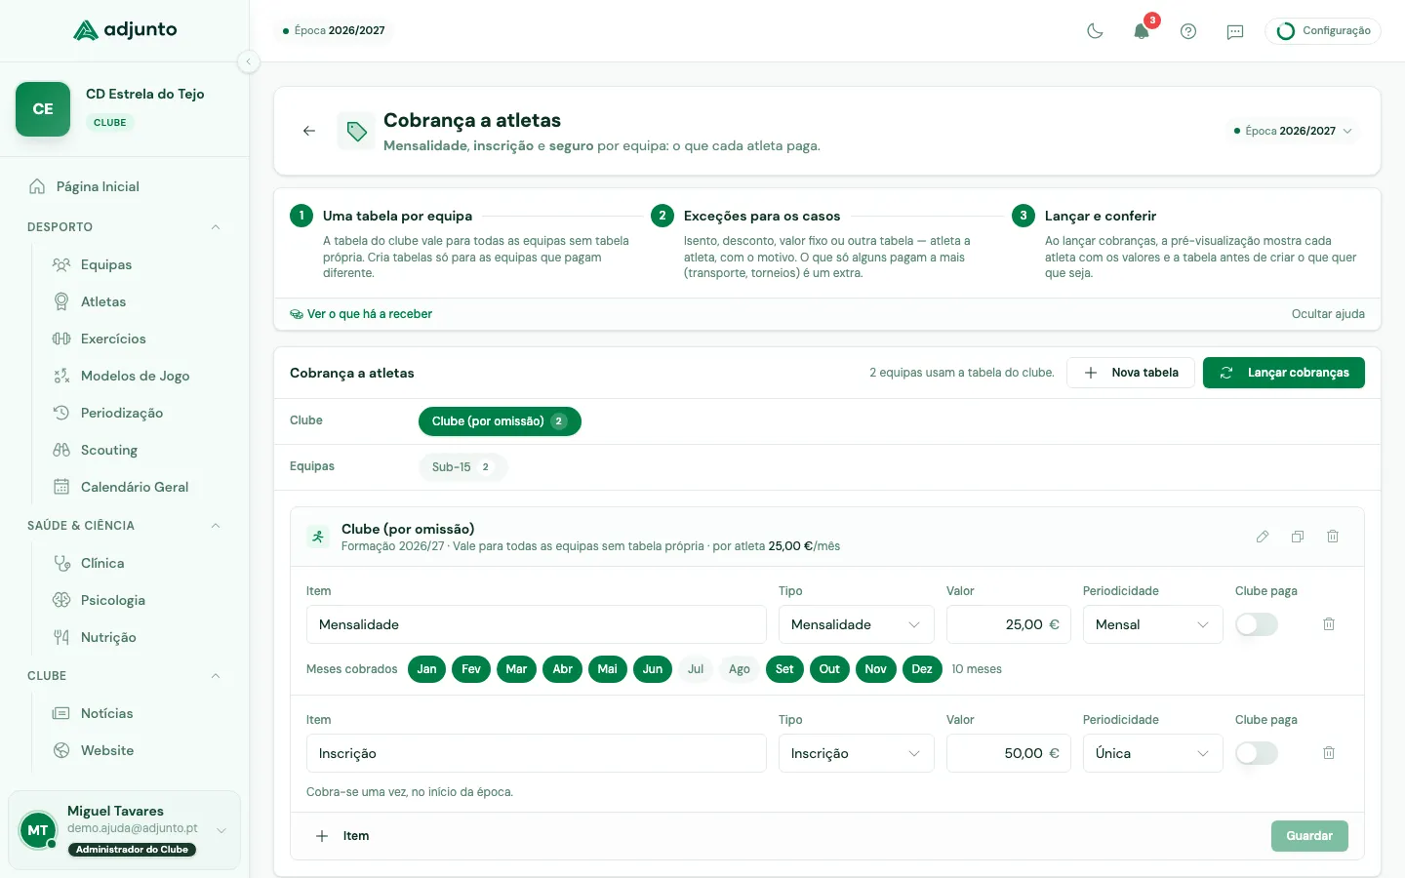The width and height of the screenshot is (1405, 878).
Task: Open Tipo dropdown for Inscrição item
Action: pyautogui.click(x=856, y=753)
